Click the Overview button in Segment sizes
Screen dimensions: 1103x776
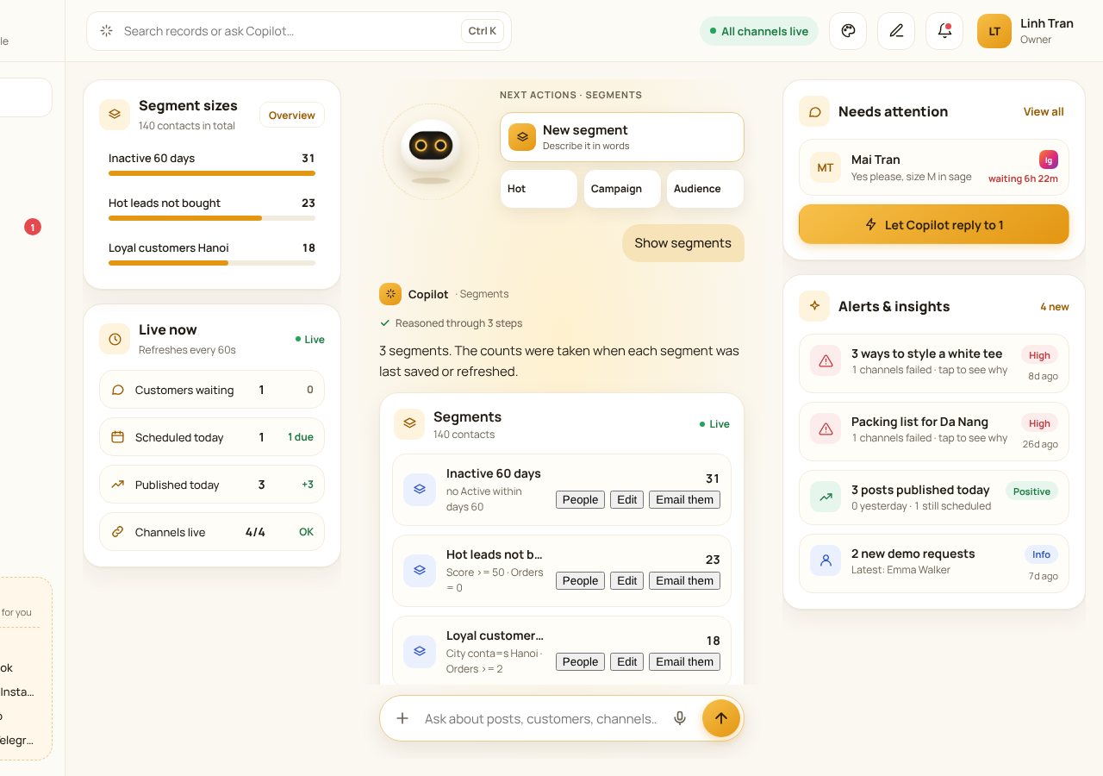click(x=292, y=116)
